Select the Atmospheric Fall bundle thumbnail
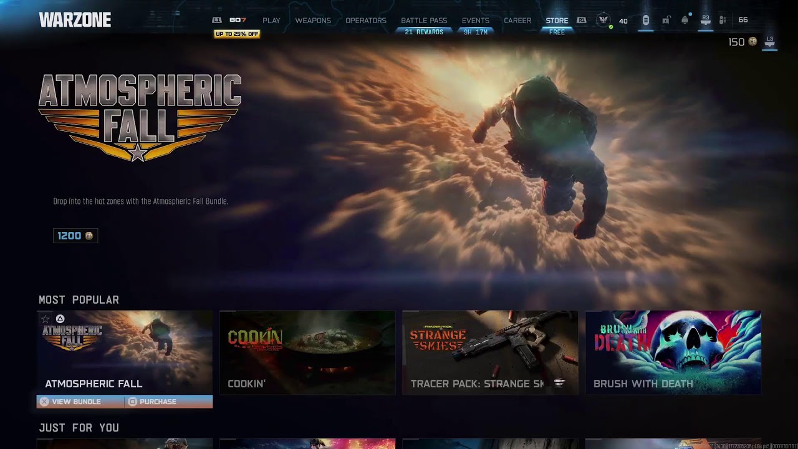 tap(125, 352)
